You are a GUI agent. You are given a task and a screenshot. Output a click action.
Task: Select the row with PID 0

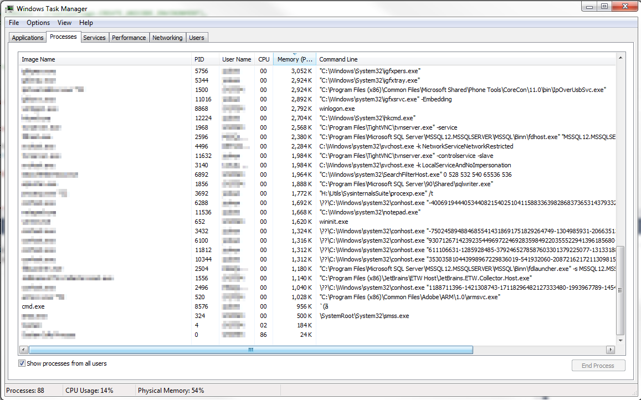click(x=317, y=335)
